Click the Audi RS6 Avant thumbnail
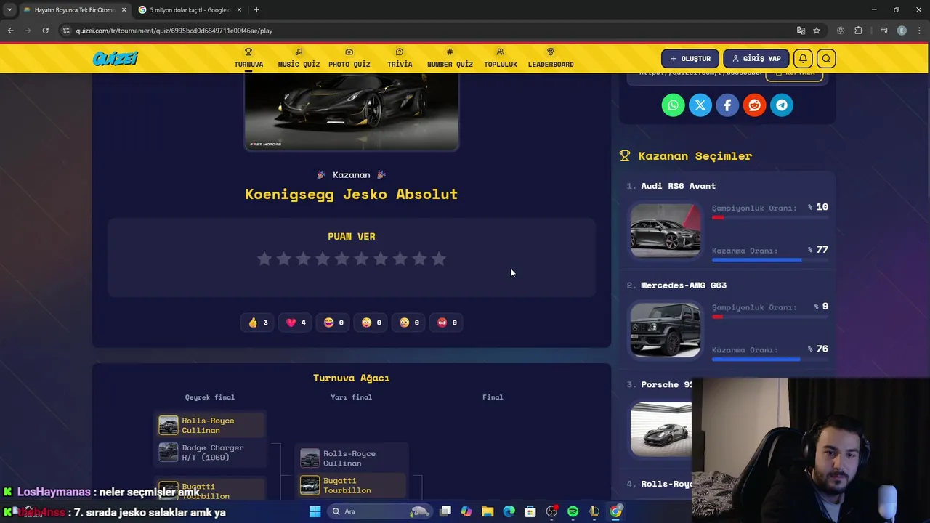Screen dimensions: 930x523 point(665,230)
